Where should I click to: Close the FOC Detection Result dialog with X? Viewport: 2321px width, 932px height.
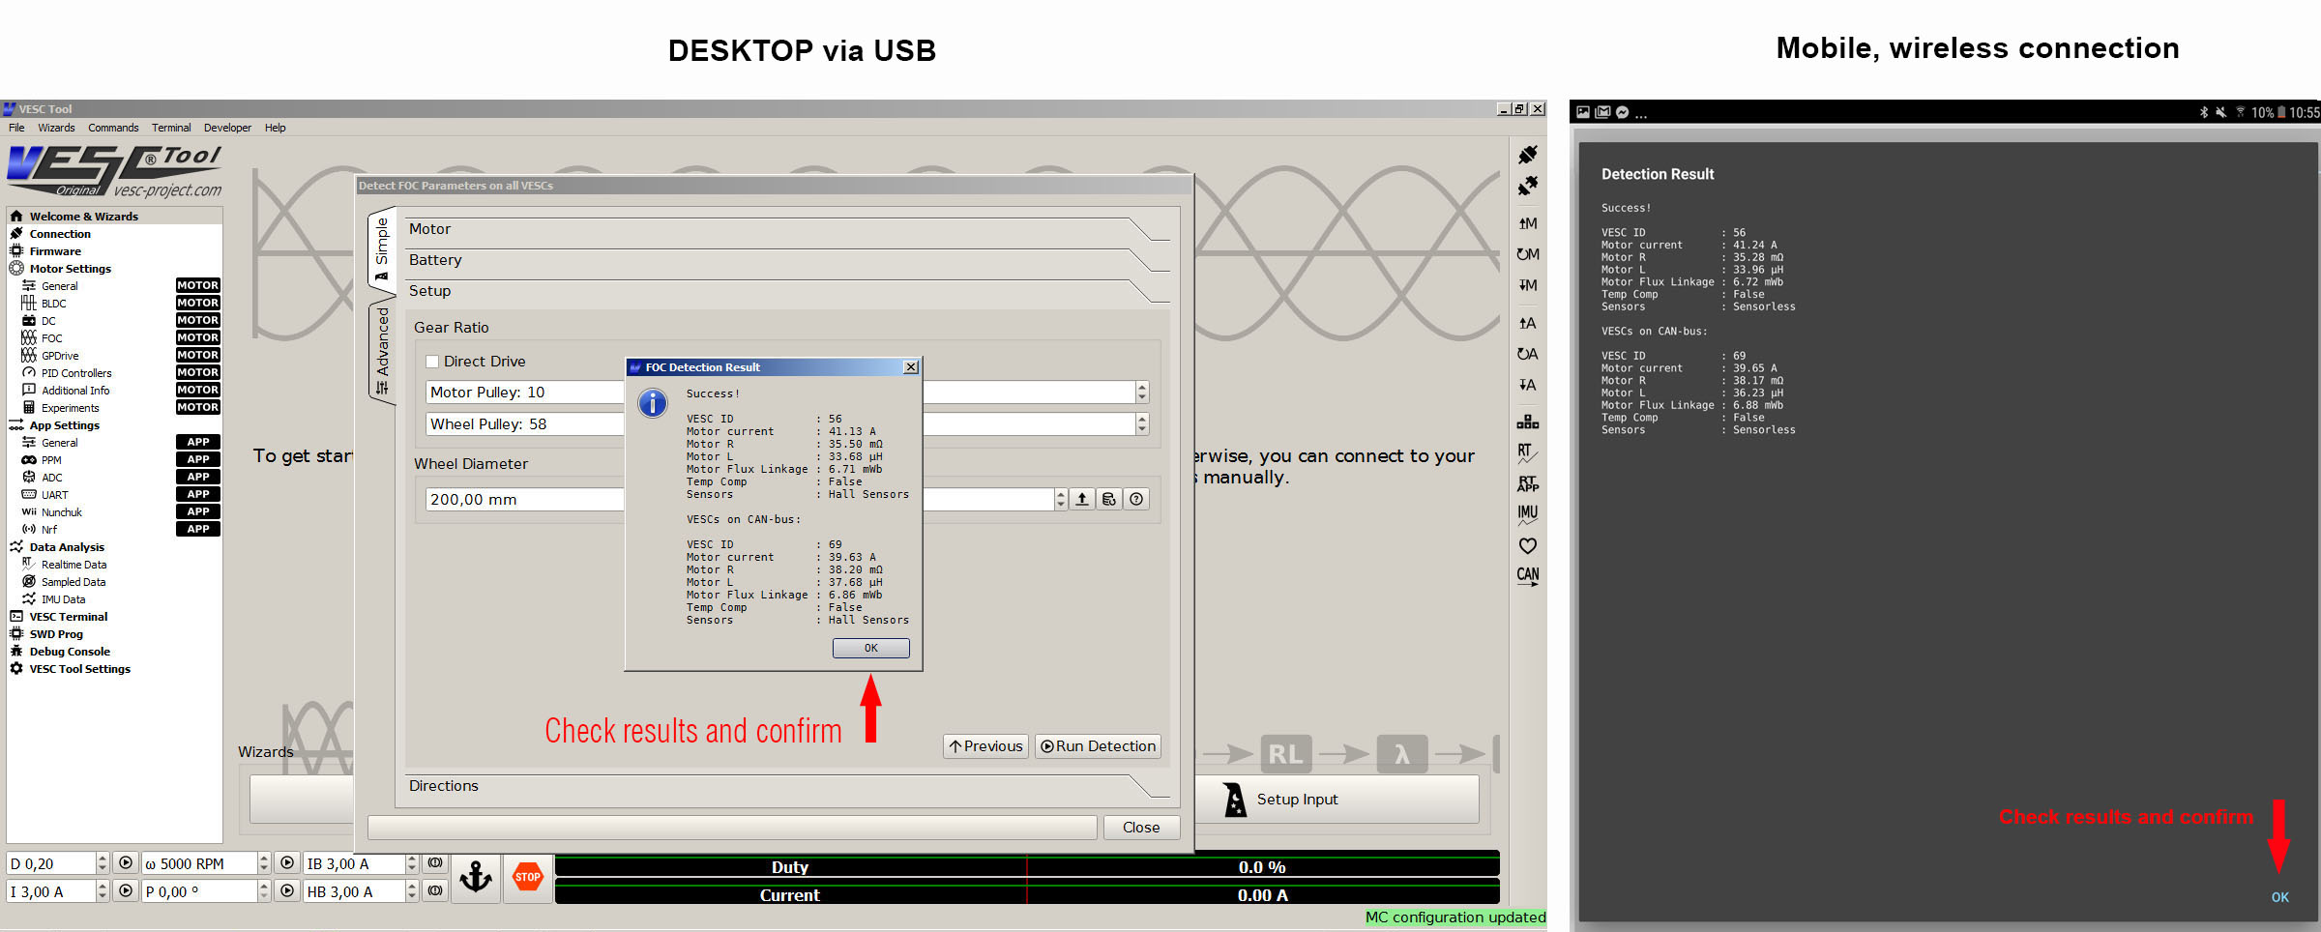[x=910, y=367]
